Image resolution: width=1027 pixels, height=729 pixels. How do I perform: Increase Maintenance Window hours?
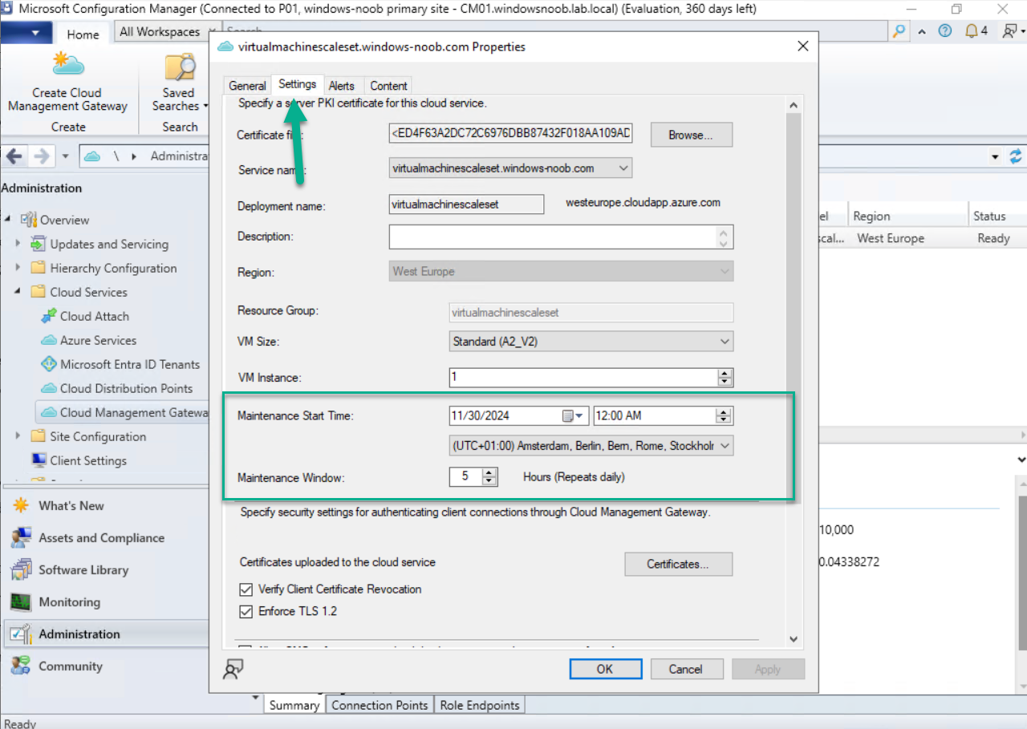point(489,472)
